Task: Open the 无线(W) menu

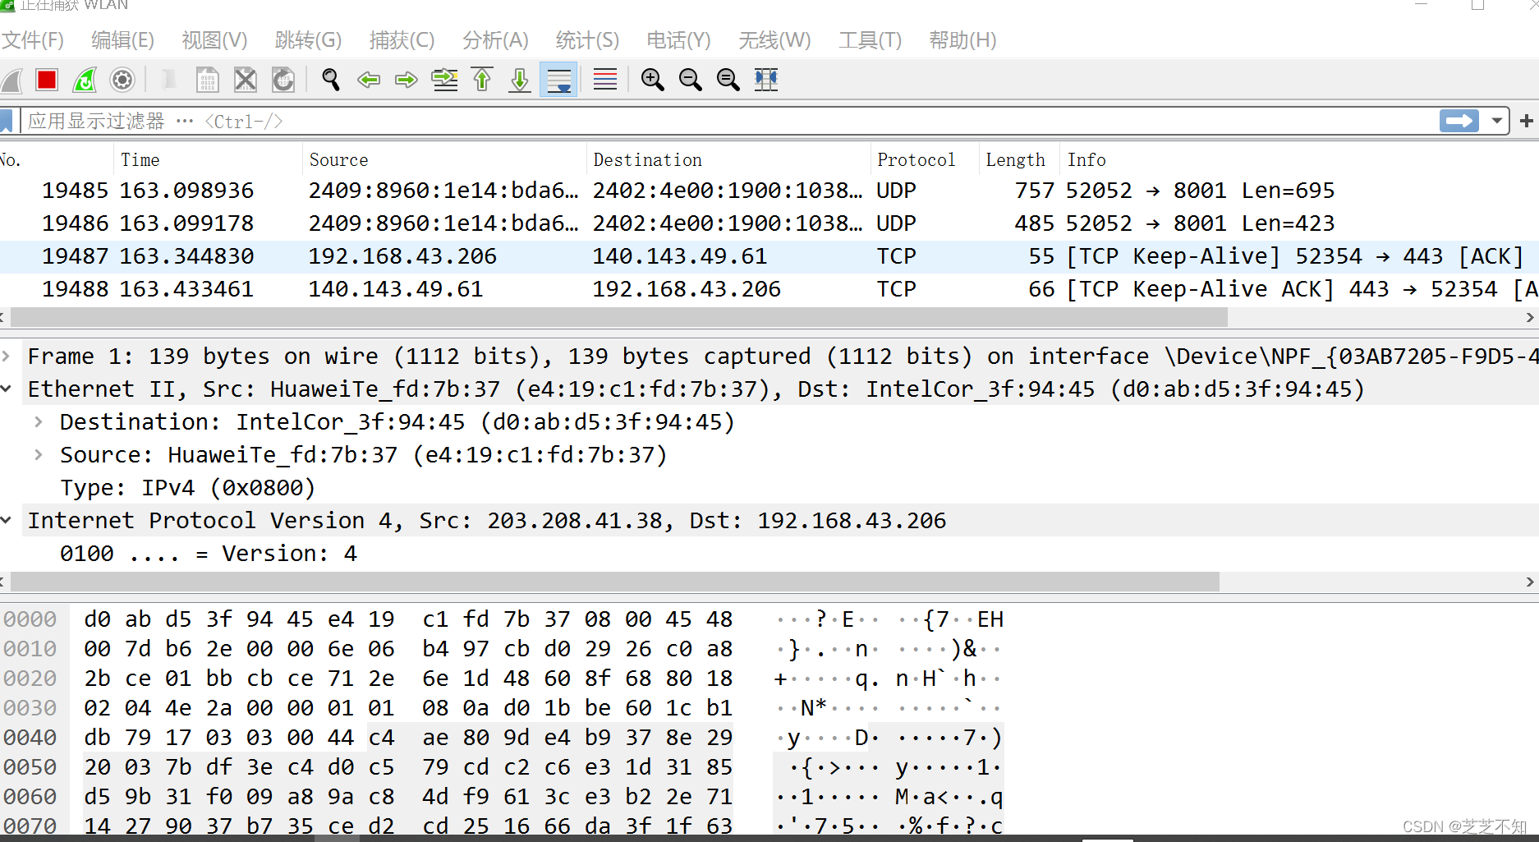Action: [x=774, y=39]
